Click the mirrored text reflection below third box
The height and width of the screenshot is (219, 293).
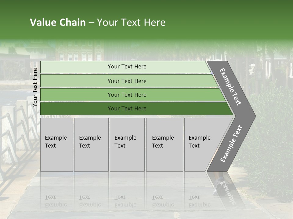(125, 201)
